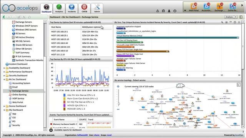Click purple WIN03-QA legend swatch
Viewport: 246px width, 138px height.
click(64, 105)
